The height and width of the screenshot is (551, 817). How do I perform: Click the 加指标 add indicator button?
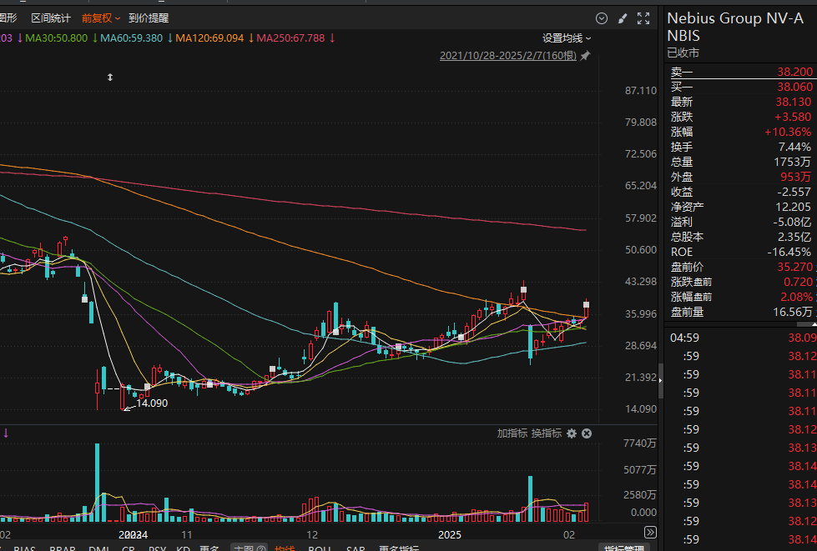[x=512, y=433]
